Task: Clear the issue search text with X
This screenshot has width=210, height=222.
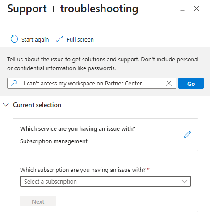Action: (x=169, y=83)
